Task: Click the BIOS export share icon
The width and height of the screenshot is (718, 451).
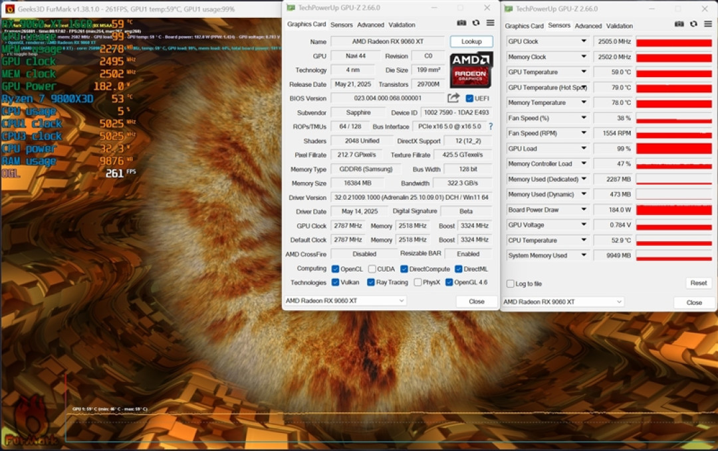Action: [453, 98]
